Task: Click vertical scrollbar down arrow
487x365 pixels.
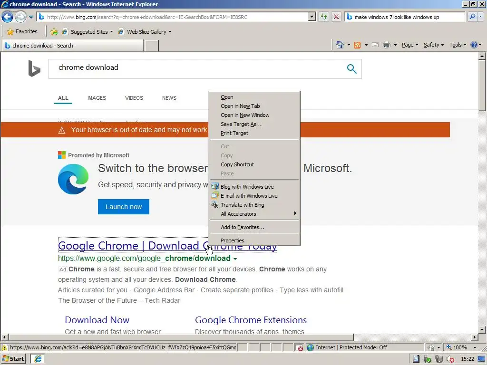Action: pyautogui.click(x=482, y=330)
